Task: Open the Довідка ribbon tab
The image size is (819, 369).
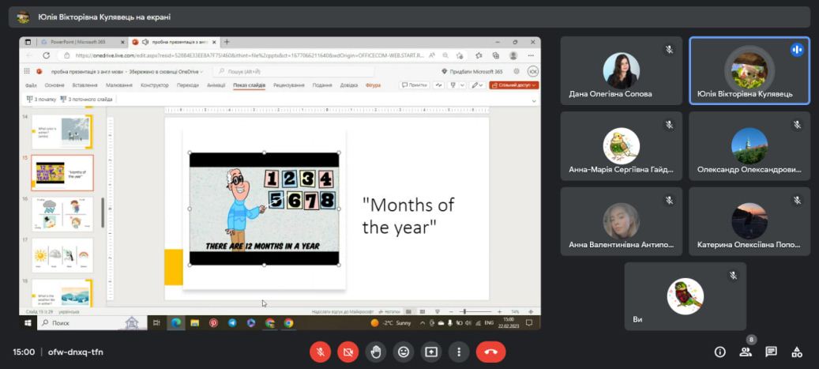Action: coord(349,85)
